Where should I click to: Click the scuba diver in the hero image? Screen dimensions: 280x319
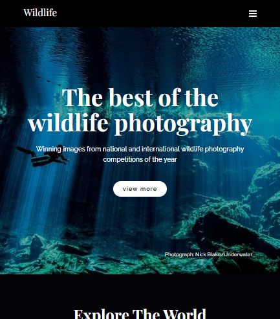coord(43,156)
